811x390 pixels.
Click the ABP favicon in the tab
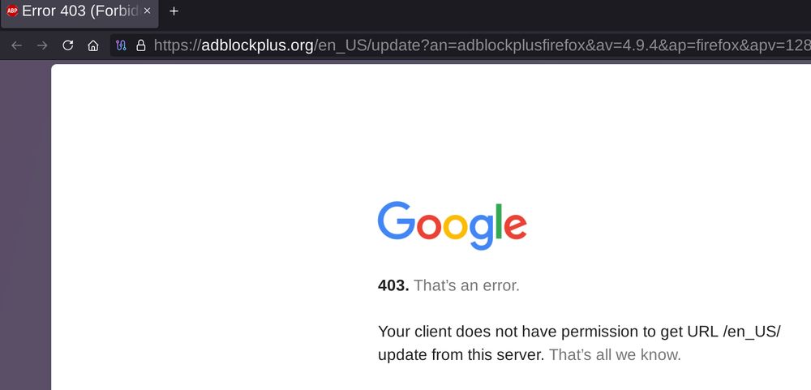[x=12, y=11]
